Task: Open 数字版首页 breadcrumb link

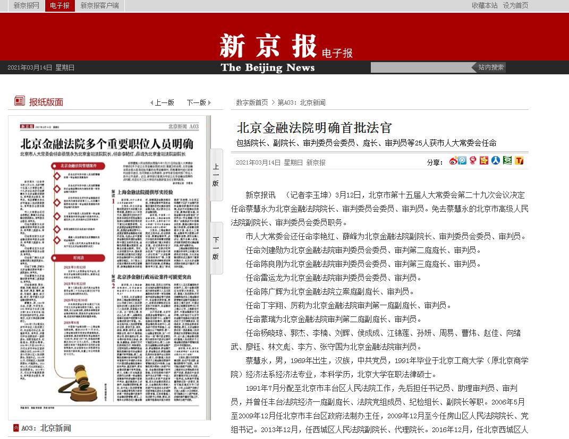Action: [x=252, y=102]
